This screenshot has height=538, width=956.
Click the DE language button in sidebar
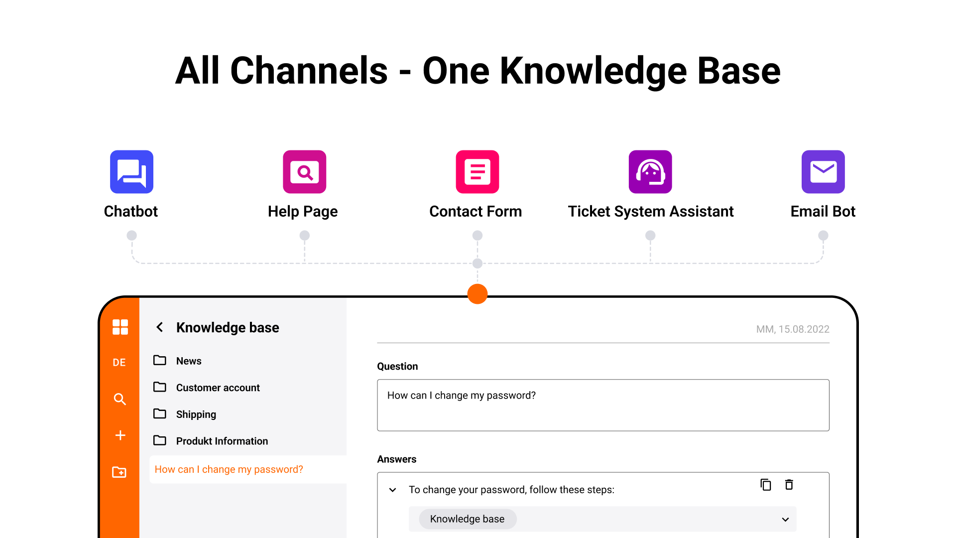coord(119,362)
